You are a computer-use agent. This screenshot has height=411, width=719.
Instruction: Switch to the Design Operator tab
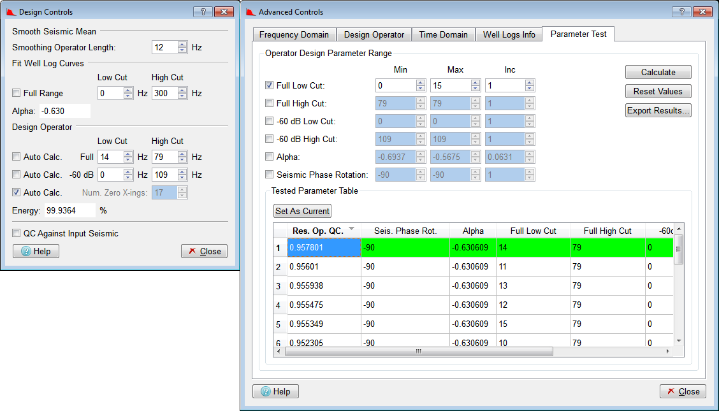pos(374,35)
